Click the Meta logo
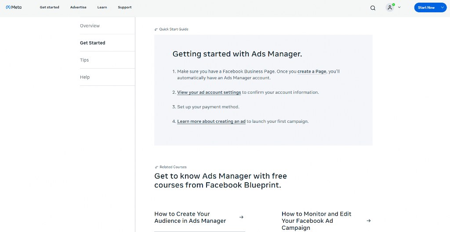The image size is (450, 232). (x=14, y=7)
